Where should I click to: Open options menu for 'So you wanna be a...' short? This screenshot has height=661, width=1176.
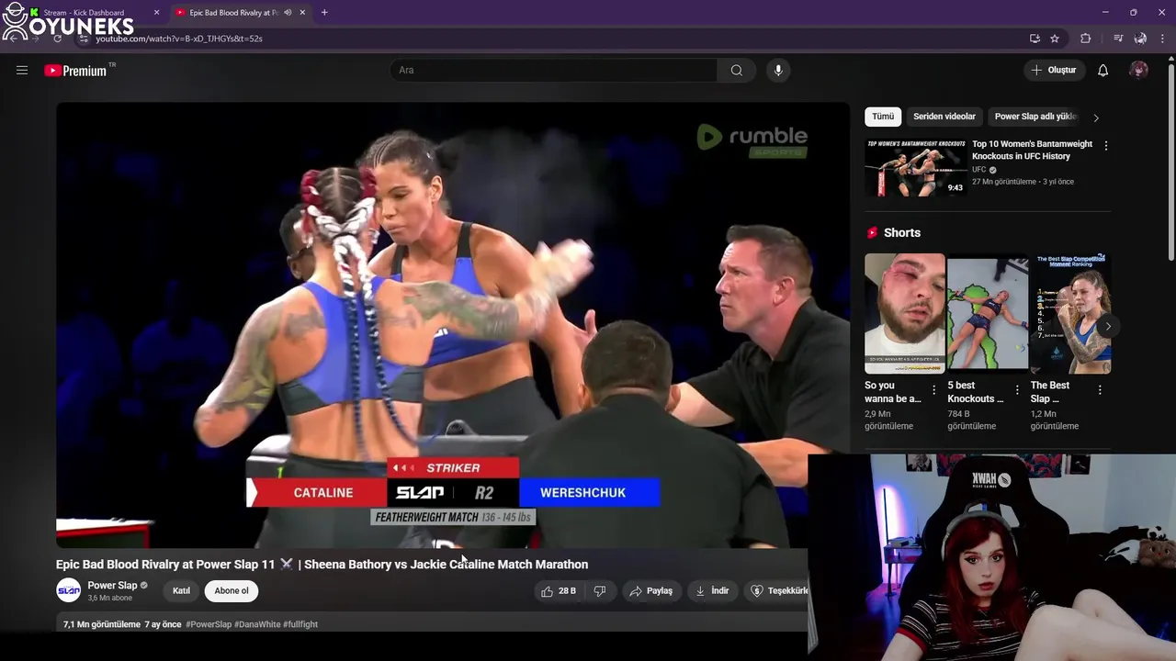point(934,390)
